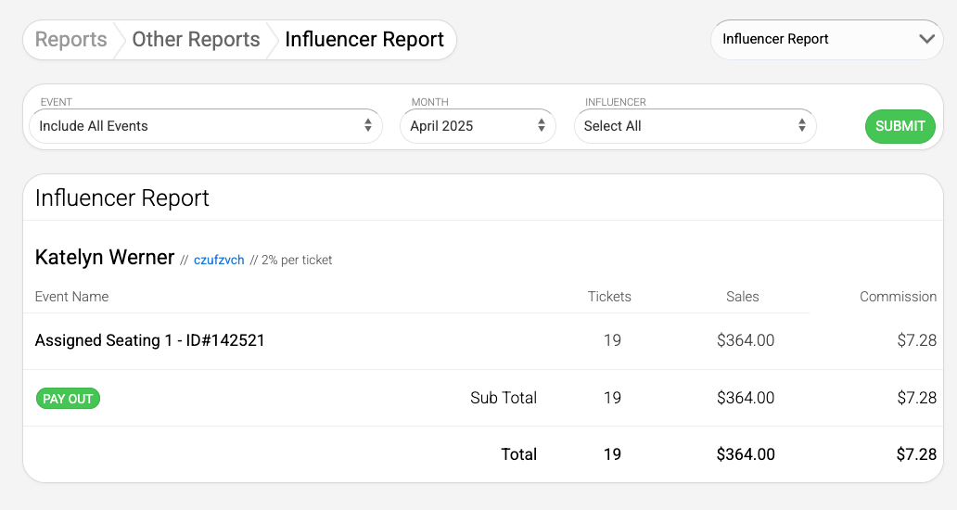The height and width of the screenshot is (510, 957).
Task: Click the Influencer dropdown up-down arrows
Action: (x=802, y=126)
